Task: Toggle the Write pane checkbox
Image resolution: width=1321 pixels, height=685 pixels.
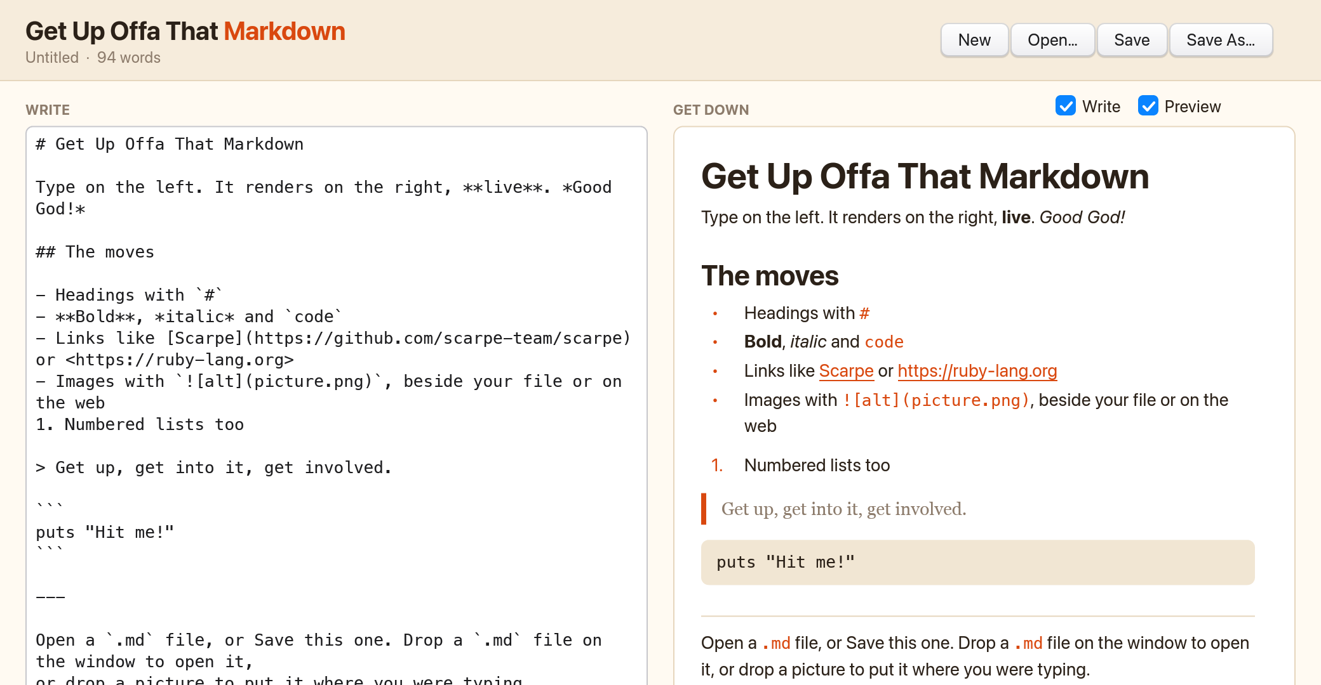Action: [1065, 106]
